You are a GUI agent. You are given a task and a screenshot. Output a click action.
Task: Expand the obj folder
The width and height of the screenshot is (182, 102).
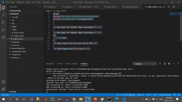click(13, 23)
